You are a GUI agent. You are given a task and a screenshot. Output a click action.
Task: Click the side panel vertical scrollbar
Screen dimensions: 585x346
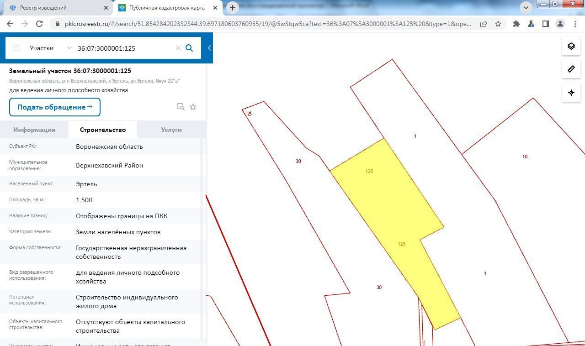pos(202,240)
